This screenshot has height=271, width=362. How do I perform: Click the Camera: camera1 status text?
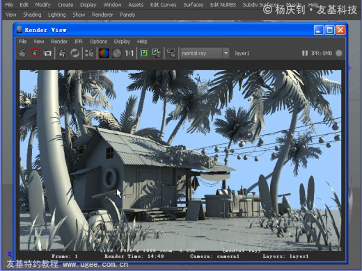tap(214, 256)
